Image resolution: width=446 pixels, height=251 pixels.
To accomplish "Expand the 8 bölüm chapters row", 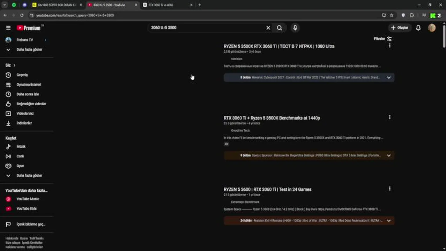I will tap(309, 77).
